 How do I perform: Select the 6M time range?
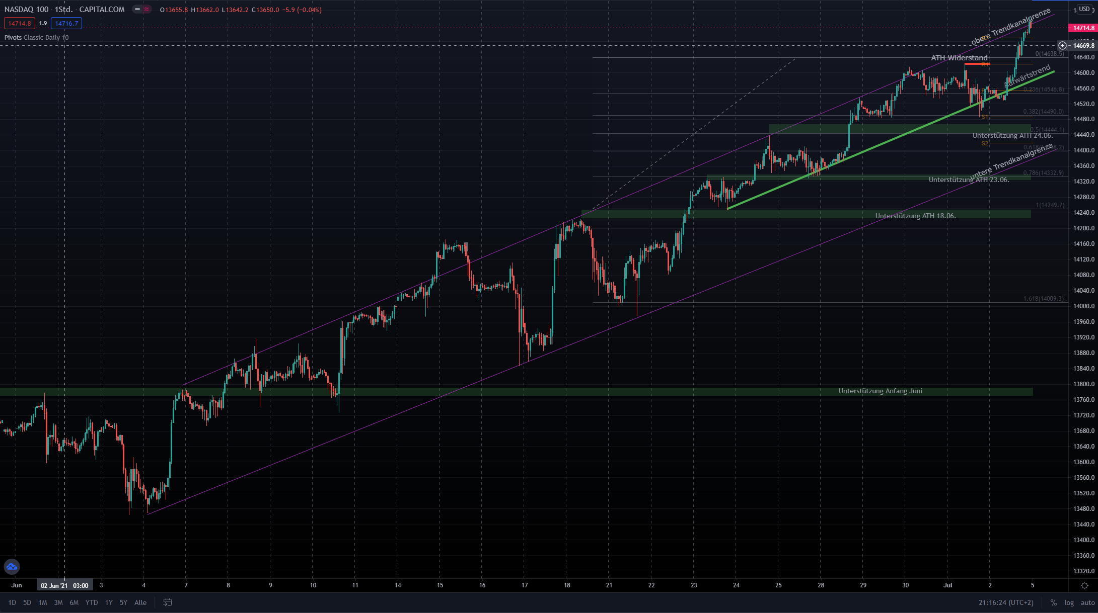coord(74,602)
